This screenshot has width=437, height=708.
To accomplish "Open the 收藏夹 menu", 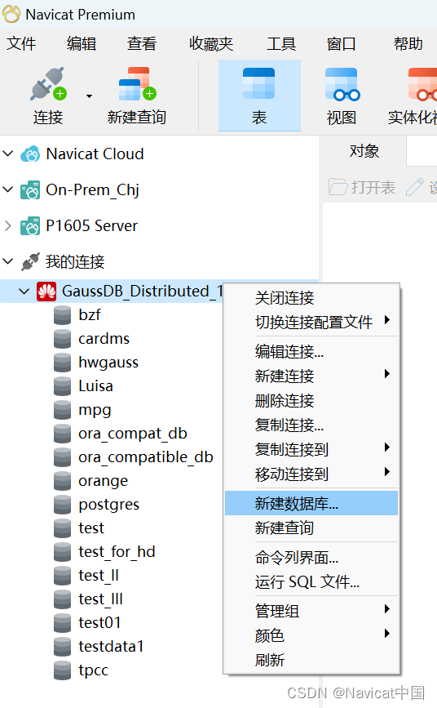I will coord(211,44).
